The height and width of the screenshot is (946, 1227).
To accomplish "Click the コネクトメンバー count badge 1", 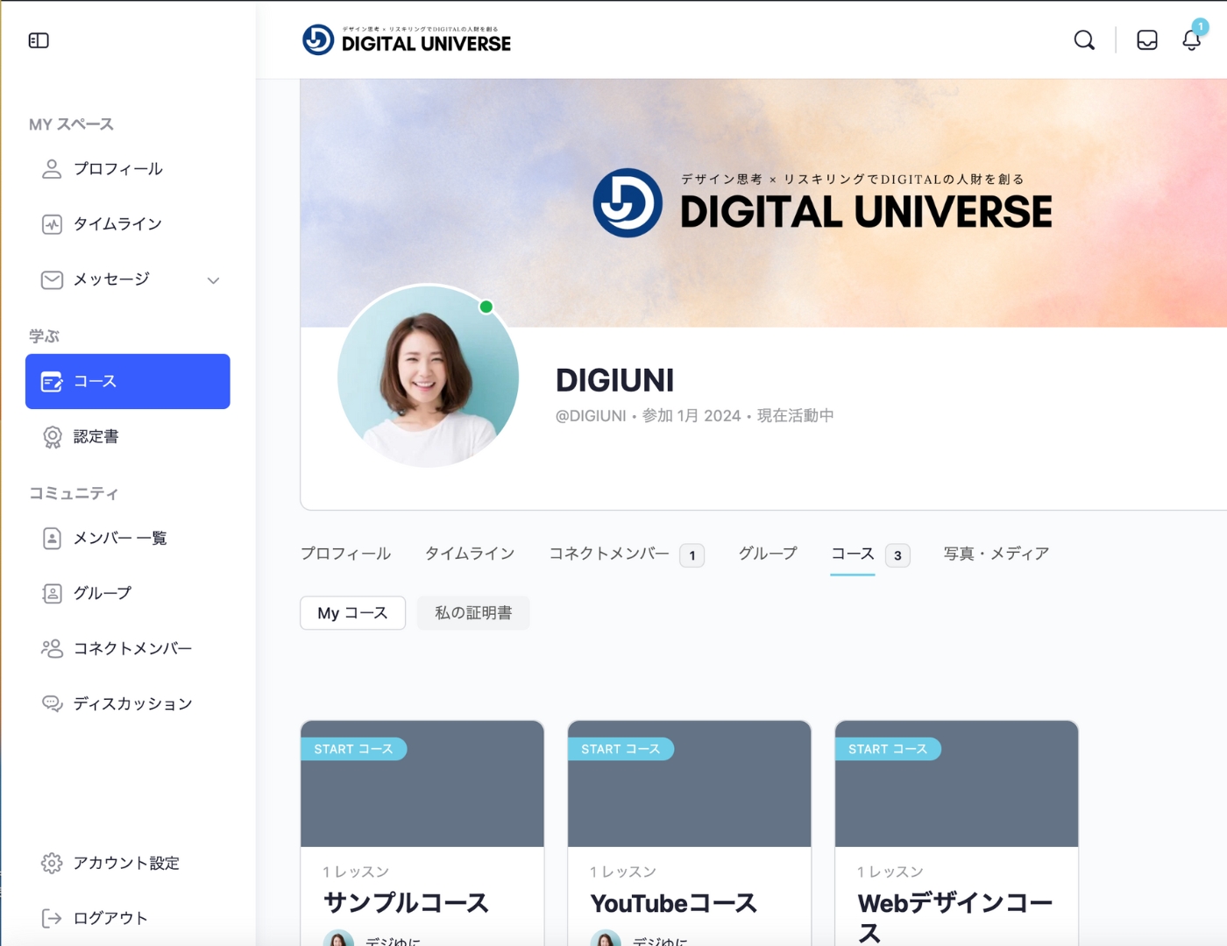I will (x=692, y=555).
